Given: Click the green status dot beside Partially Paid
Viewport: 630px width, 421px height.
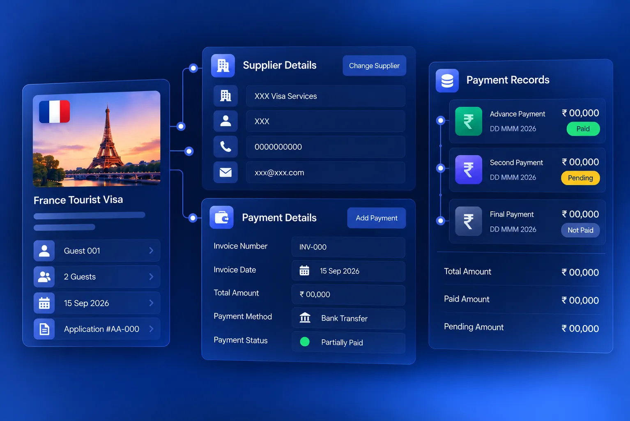Looking at the screenshot, I should click(305, 342).
